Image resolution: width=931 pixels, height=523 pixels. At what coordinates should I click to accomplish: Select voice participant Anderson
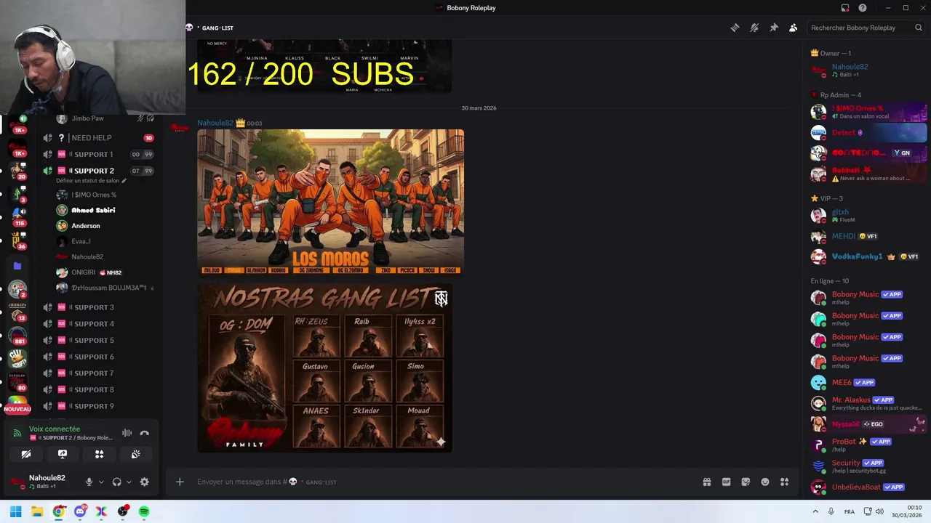[86, 226]
